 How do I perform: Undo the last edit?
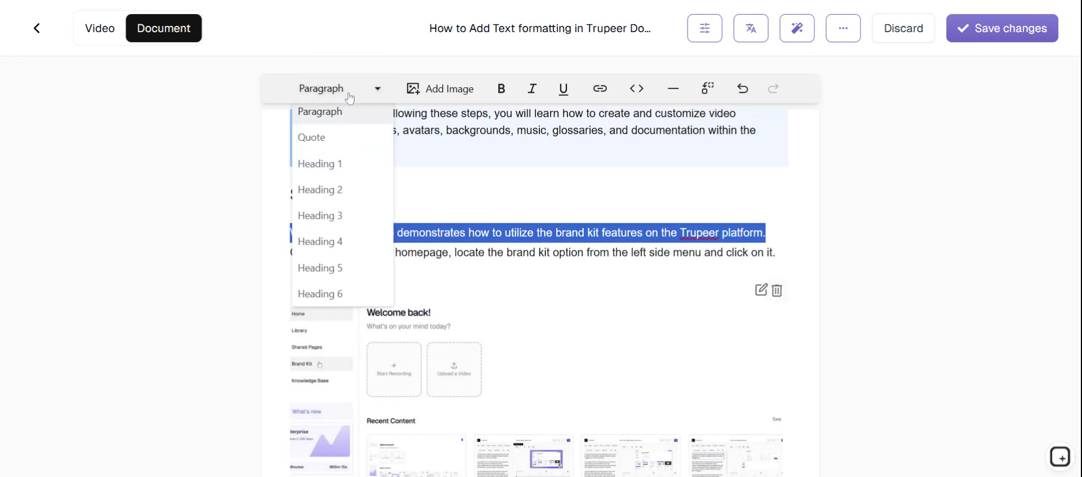pos(743,89)
